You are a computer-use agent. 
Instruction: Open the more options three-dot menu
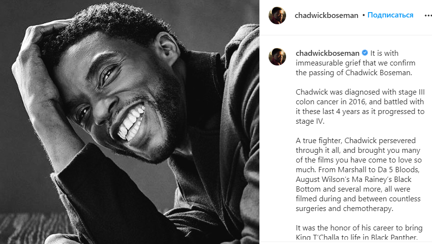pyautogui.click(x=428, y=16)
